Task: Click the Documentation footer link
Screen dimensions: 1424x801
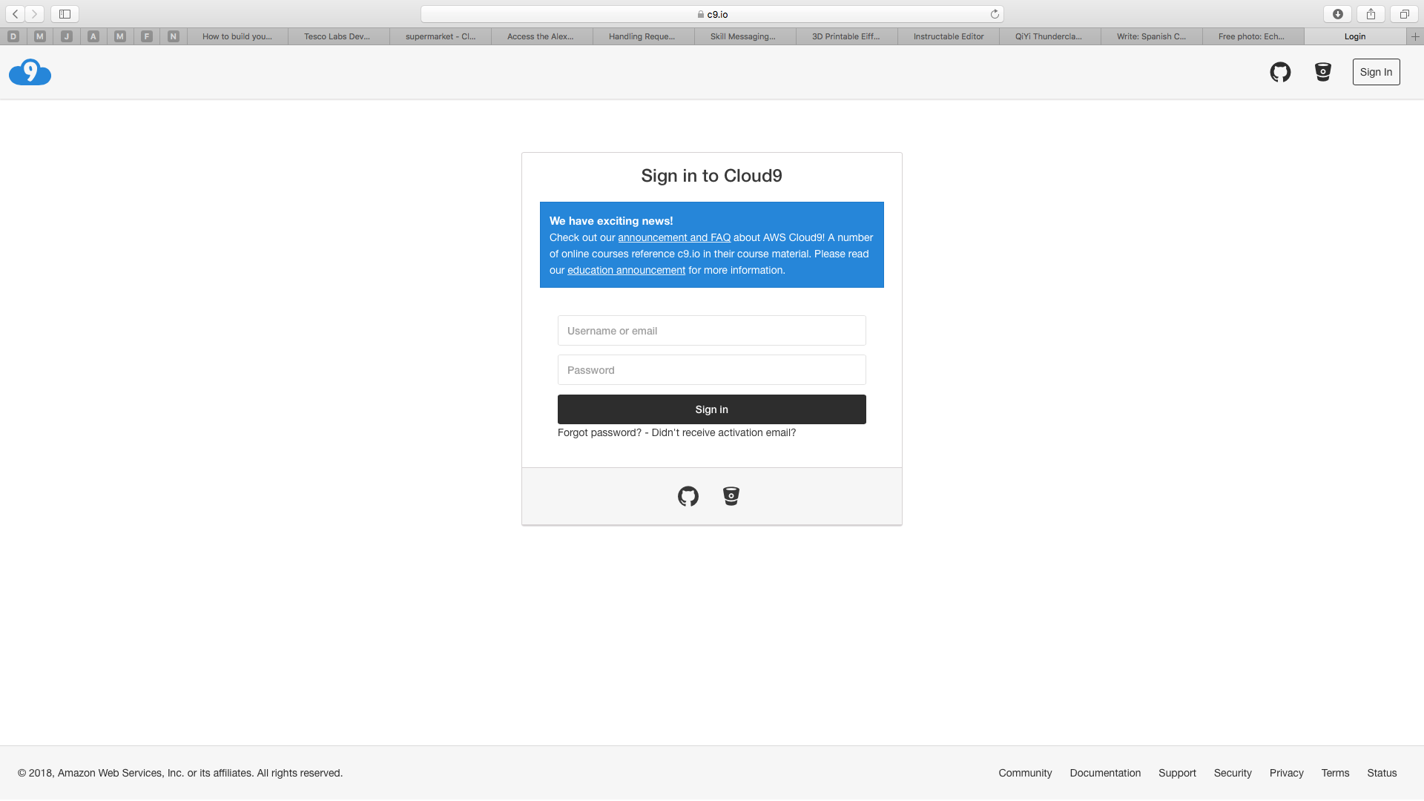Action: click(1105, 773)
